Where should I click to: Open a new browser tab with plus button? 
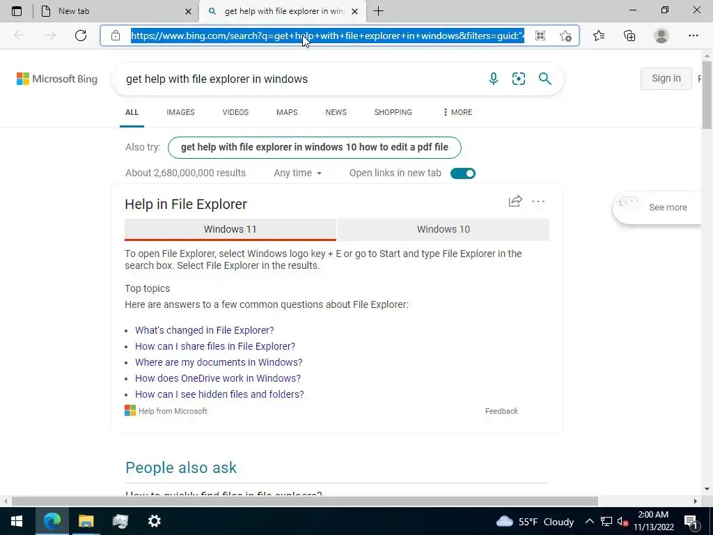tap(378, 11)
